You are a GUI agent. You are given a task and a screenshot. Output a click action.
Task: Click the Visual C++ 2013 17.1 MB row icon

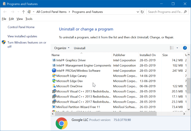(x=54, y=96)
